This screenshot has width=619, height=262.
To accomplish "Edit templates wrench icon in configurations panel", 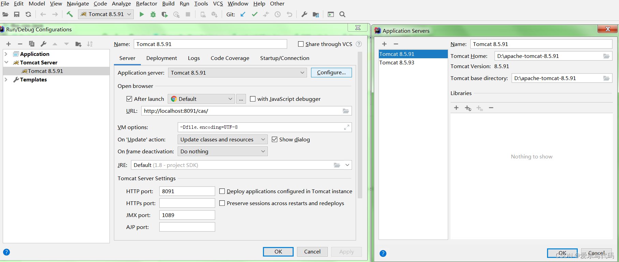I will pyautogui.click(x=43, y=44).
